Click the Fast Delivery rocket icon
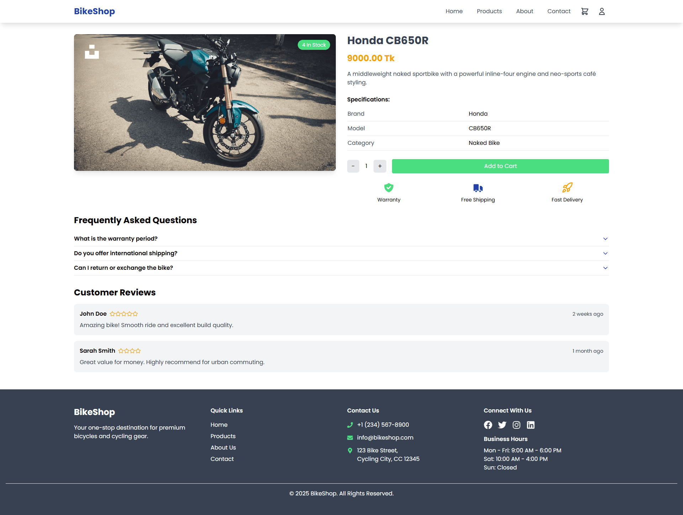 pos(567,188)
